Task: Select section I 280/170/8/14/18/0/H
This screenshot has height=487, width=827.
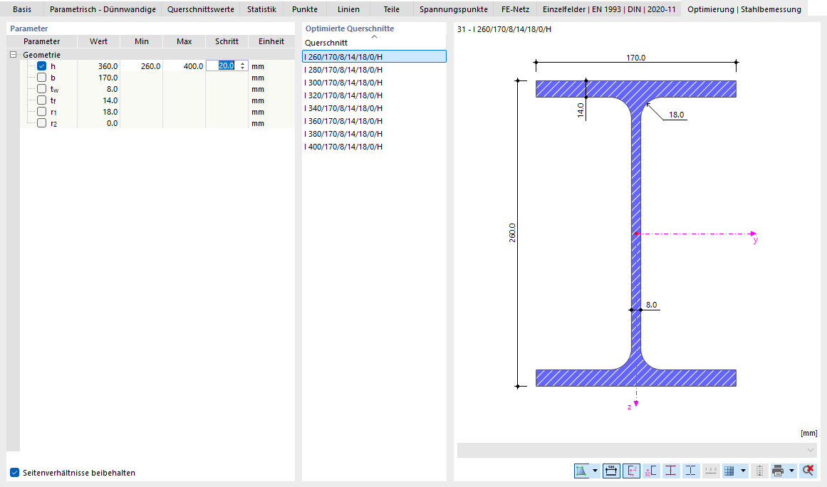Action: pyautogui.click(x=374, y=70)
